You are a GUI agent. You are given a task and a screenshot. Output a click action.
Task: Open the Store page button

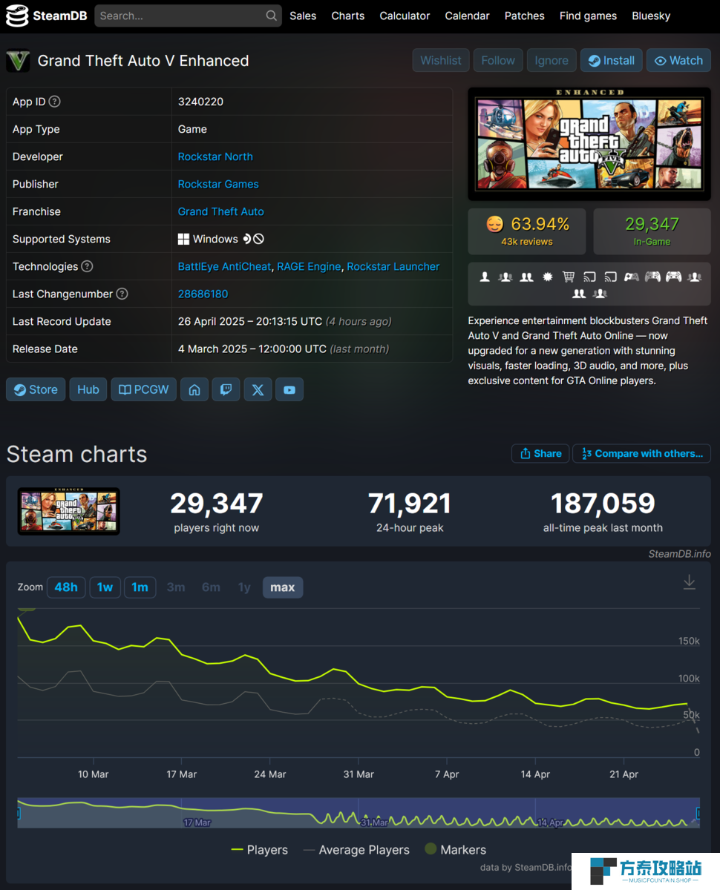tap(36, 389)
